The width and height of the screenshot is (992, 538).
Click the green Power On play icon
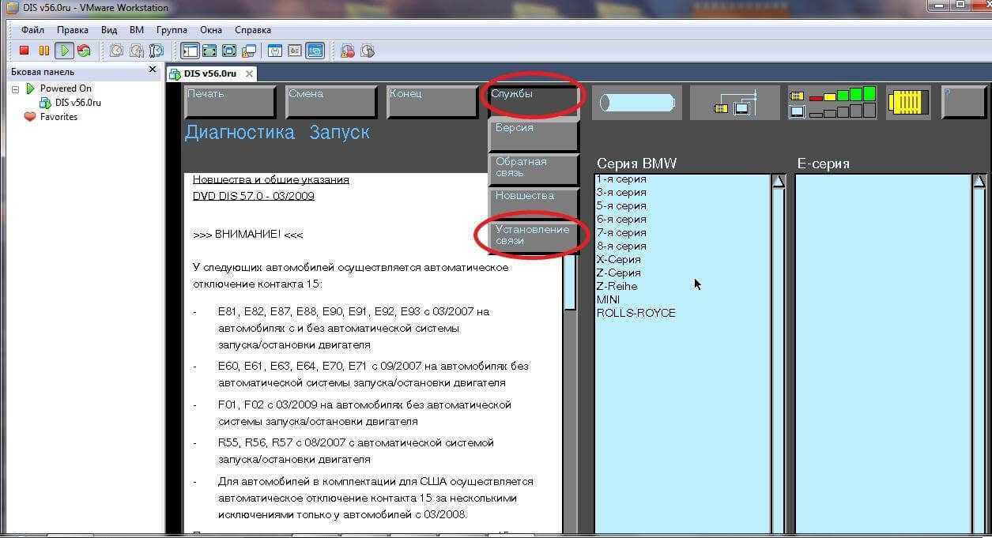64,51
